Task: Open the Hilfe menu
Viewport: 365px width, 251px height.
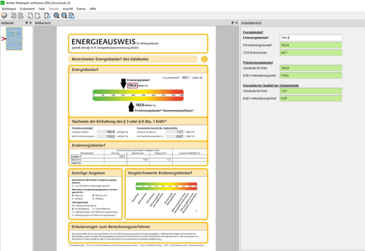Action: (93, 9)
